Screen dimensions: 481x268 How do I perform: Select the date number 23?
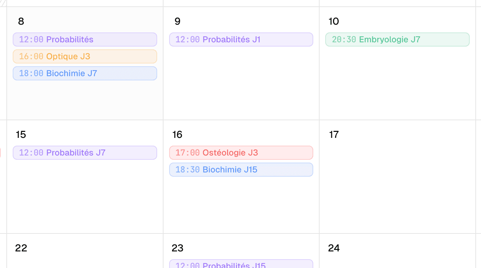pyautogui.click(x=177, y=248)
